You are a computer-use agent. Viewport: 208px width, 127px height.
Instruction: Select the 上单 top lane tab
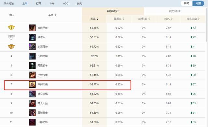point(25,4)
